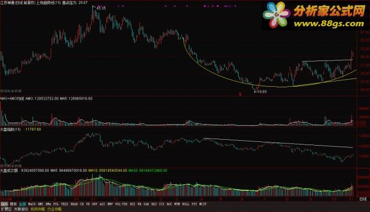Viewport: 370px width, 212px height.
Task: Select the VR indicator
Action: coord(88,204)
